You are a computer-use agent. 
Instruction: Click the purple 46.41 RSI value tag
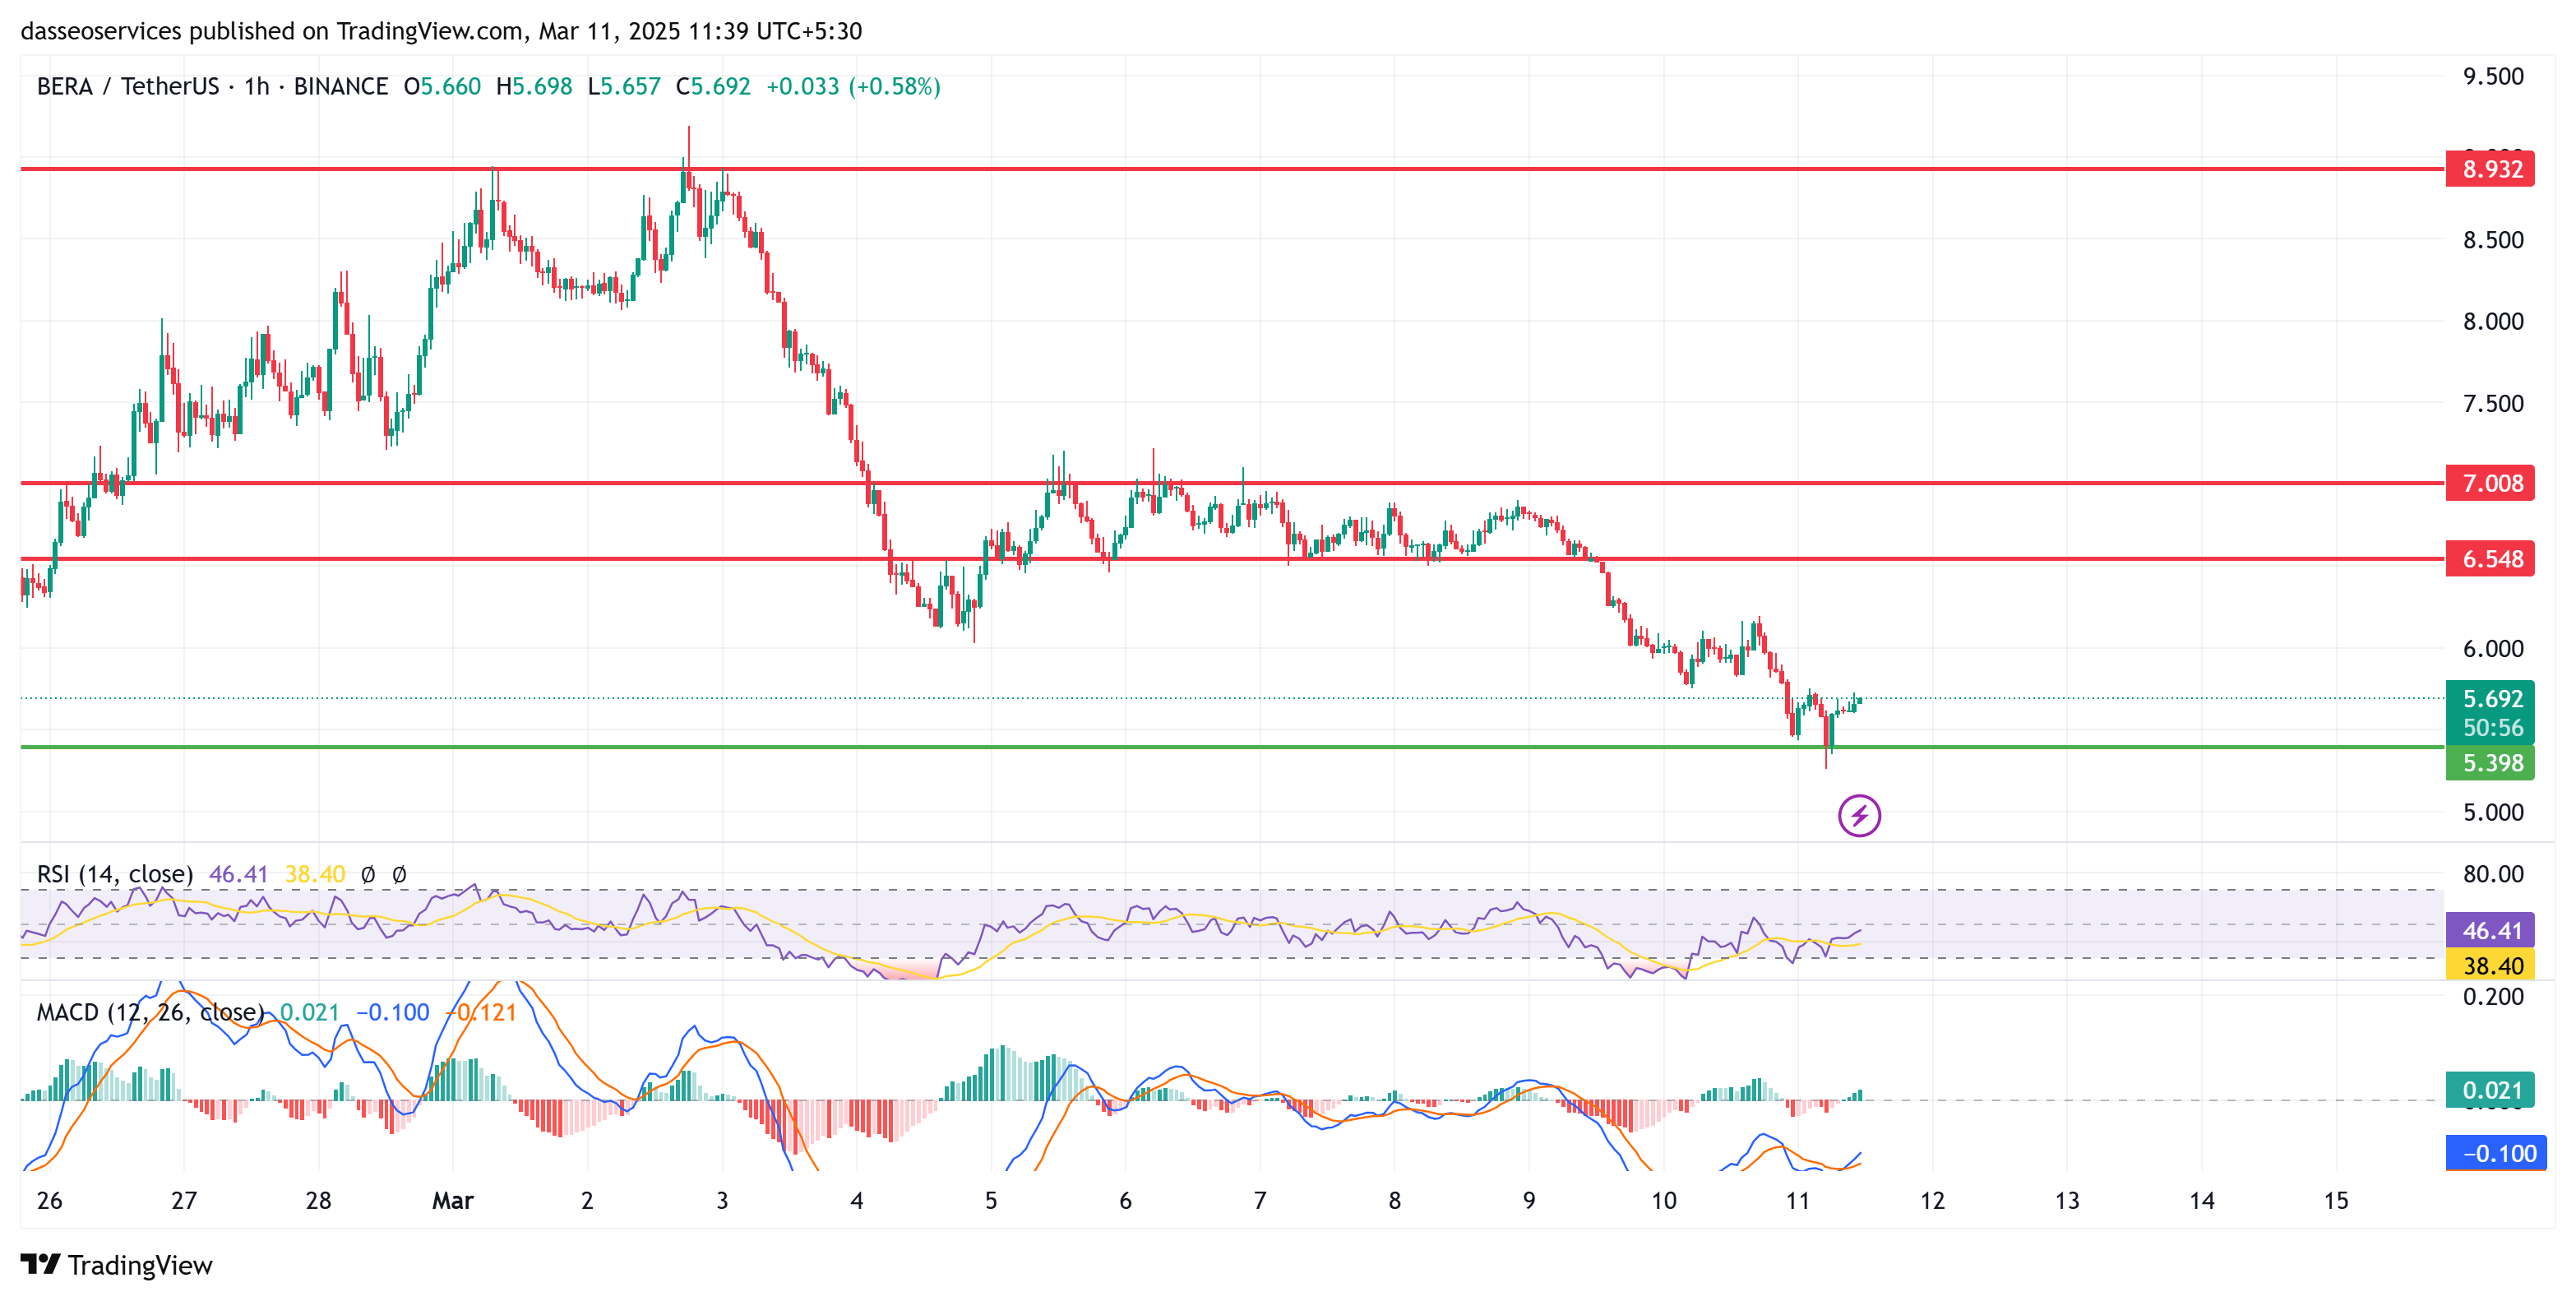2489,930
